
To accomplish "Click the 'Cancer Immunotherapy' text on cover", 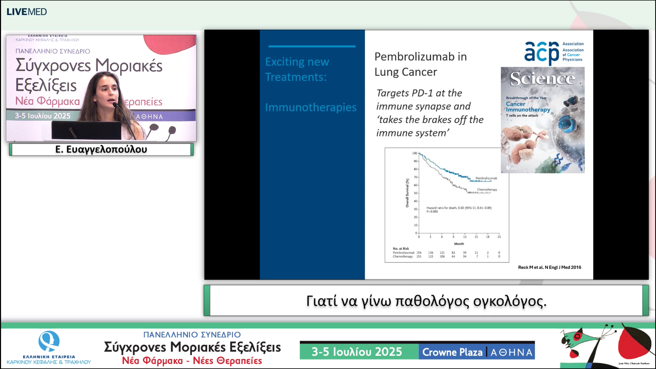I will click(x=527, y=107).
